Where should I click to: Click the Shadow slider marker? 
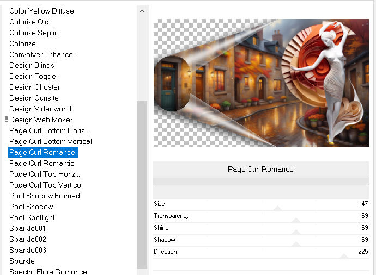point(296,243)
